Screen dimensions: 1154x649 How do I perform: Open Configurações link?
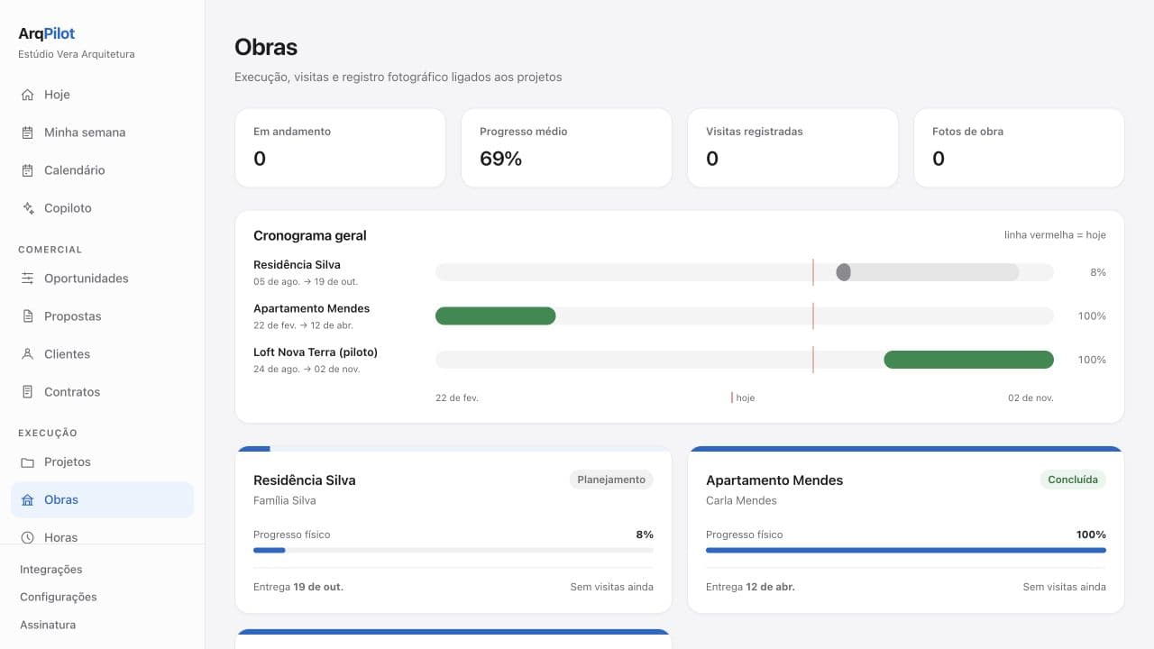pos(58,597)
